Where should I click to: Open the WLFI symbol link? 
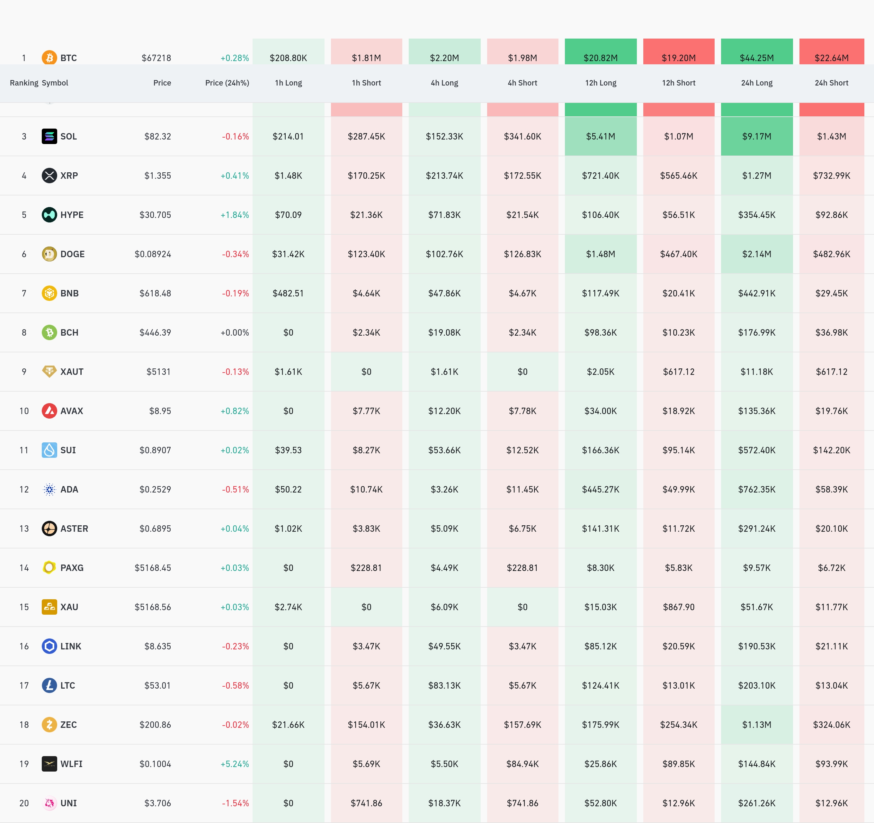point(71,764)
